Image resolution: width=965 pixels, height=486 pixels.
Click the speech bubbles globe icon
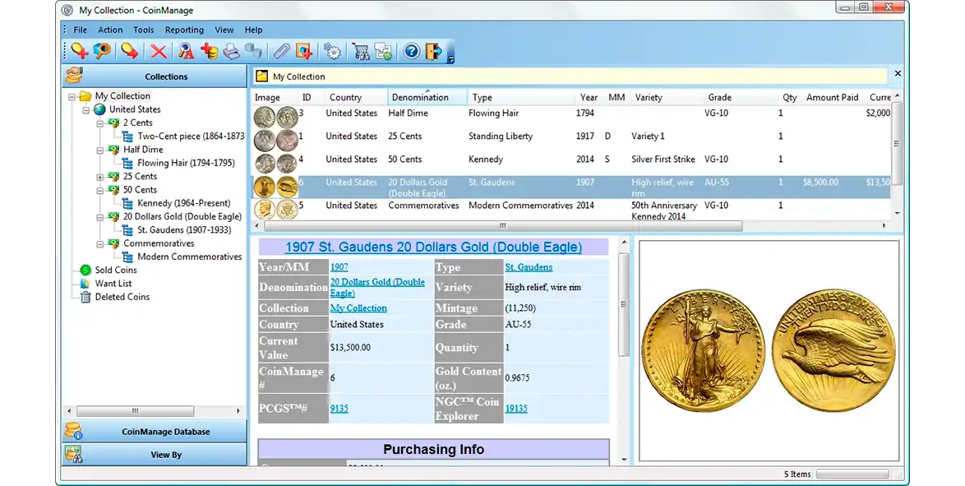coord(383,52)
